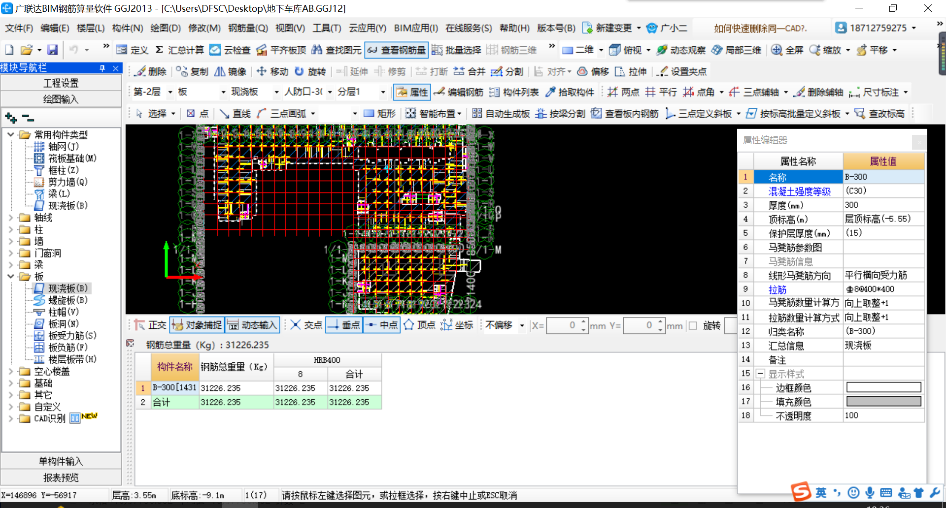Click 全屏 fullscreen zoom tool
The width and height of the screenshot is (946, 508).
click(787, 50)
